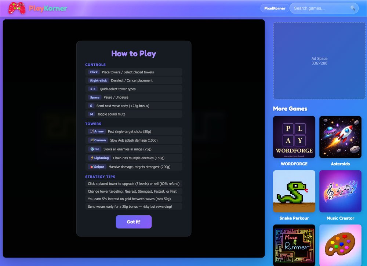Click the M key badge

point(91,114)
